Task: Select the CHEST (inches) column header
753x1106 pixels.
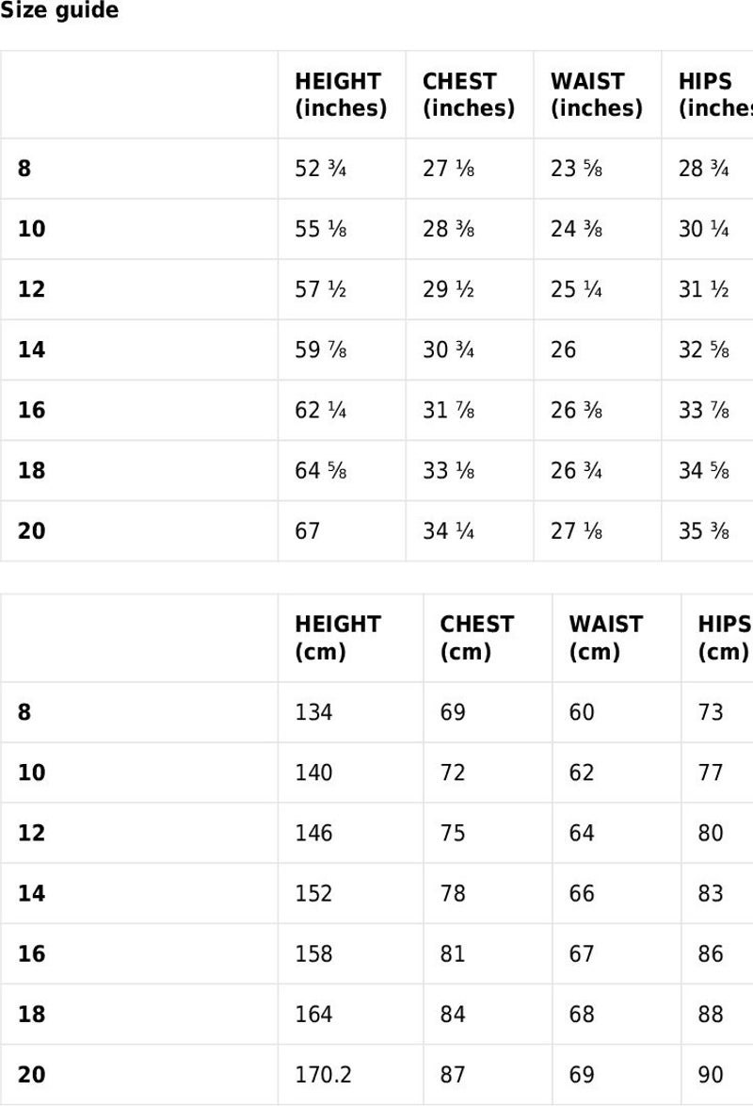Action: click(x=469, y=94)
